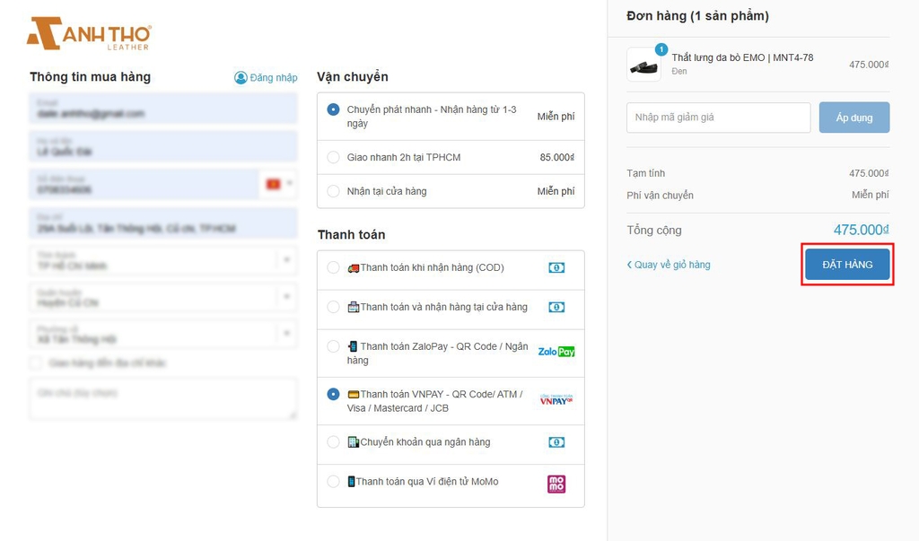Click the user icon beside Đăng nhập
919x541 pixels.
[x=241, y=77]
